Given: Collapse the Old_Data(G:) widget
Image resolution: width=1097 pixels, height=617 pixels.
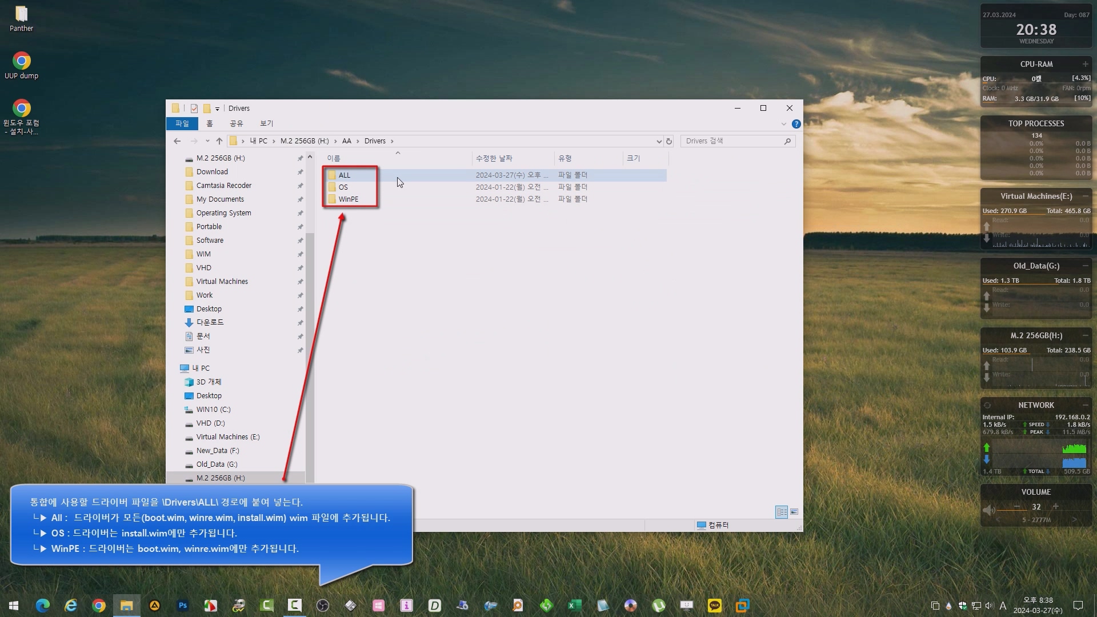Looking at the screenshot, I should 1085,266.
